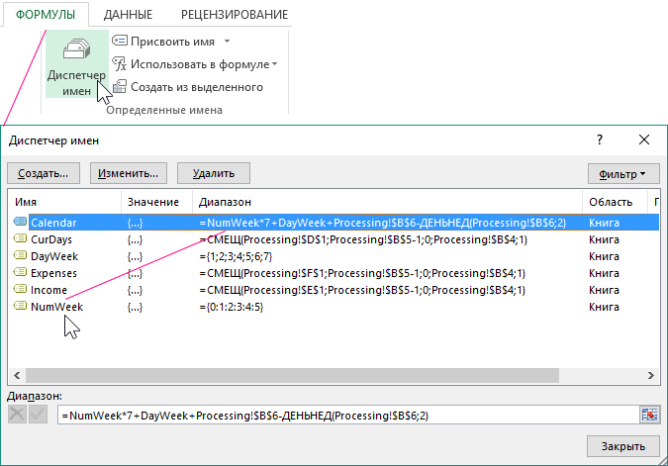Select the NumWeek name entry
The width and height of the screenshot is (668, 466).
pyautogui.click(x=56, y=307)
